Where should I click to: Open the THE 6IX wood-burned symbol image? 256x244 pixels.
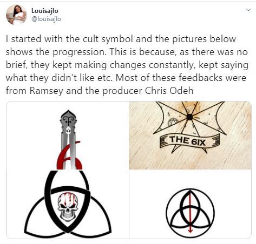tap(190, 135)
